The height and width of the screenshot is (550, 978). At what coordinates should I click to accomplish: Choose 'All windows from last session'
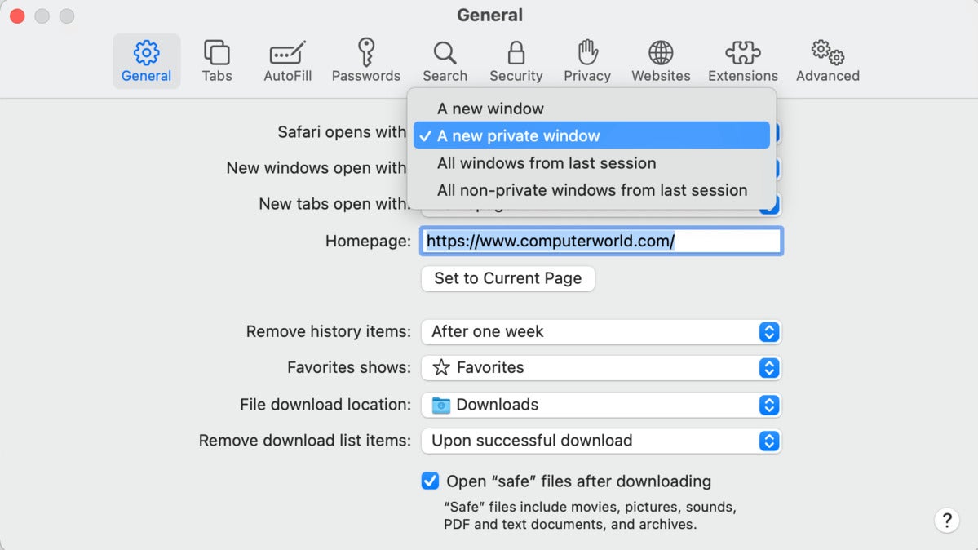(x=591, y=163)
